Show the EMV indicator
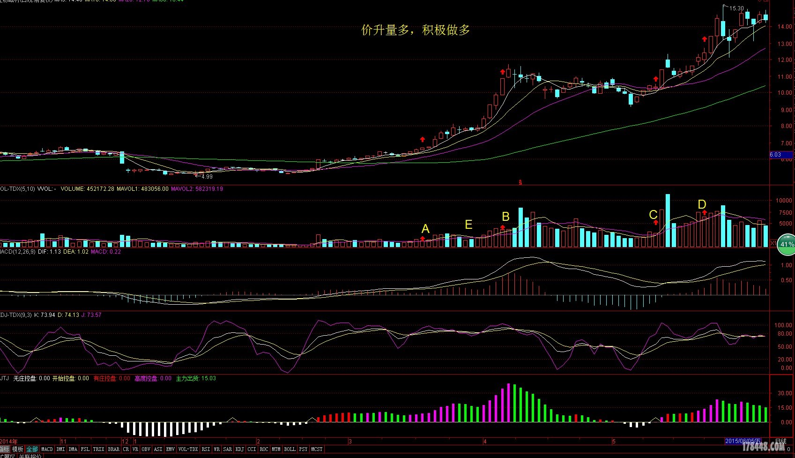 pos(171,449)
